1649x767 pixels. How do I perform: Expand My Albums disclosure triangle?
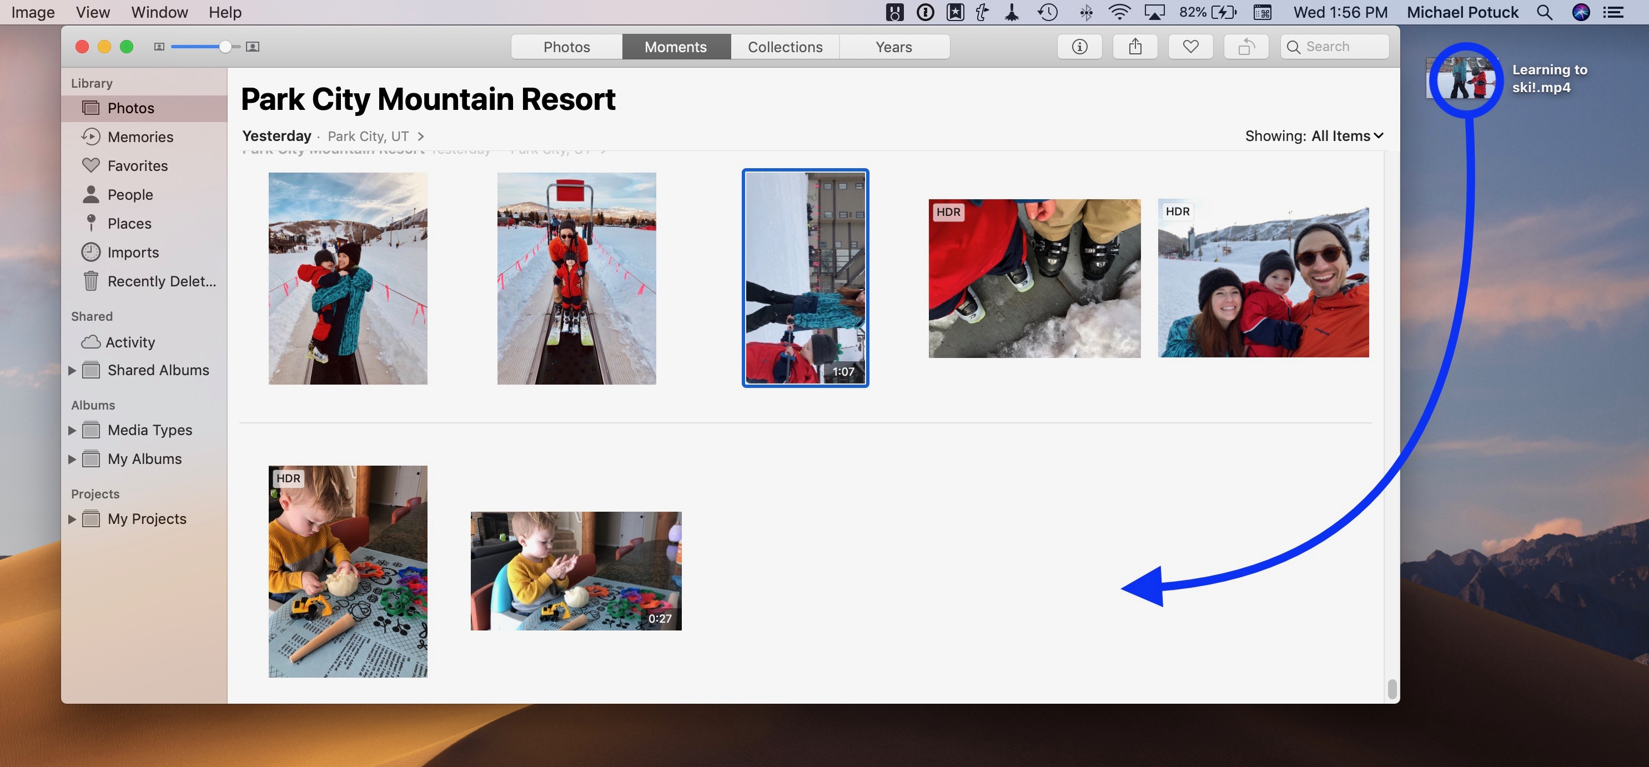pos(72,460)
